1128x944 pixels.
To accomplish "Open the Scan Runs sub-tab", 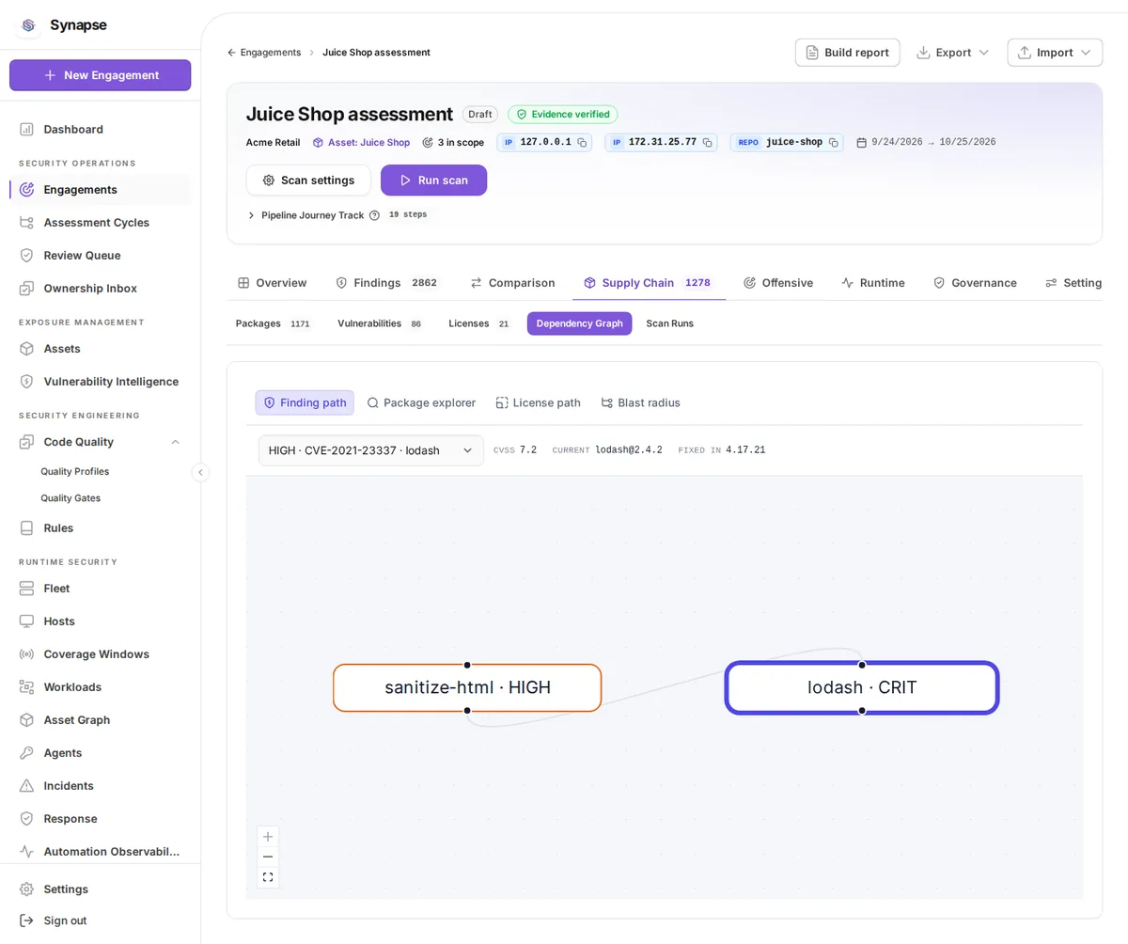I will [x=669, y=323].
